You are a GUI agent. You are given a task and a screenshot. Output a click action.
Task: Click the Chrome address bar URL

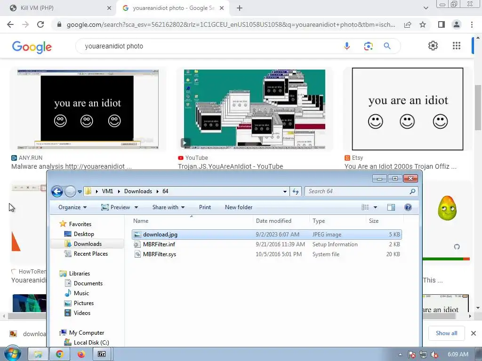coord(231,24)
